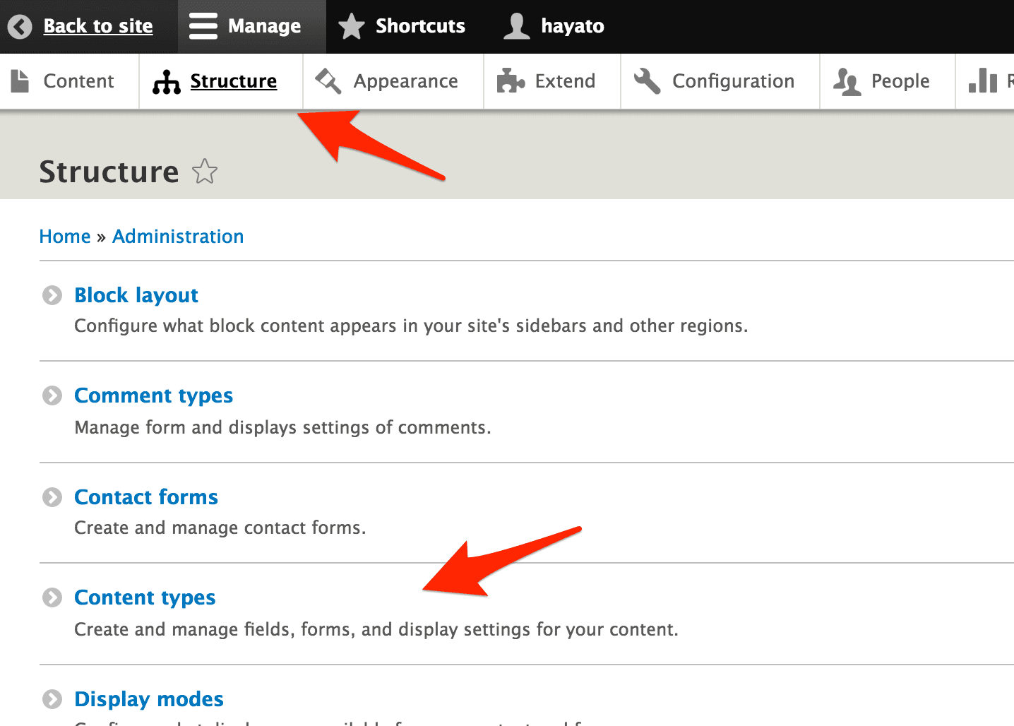
Task: Open the Content types link
Action: pos(145,597)
